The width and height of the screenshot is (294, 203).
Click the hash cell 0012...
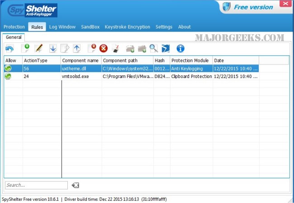pyautogui.click(x=161, y=69)
